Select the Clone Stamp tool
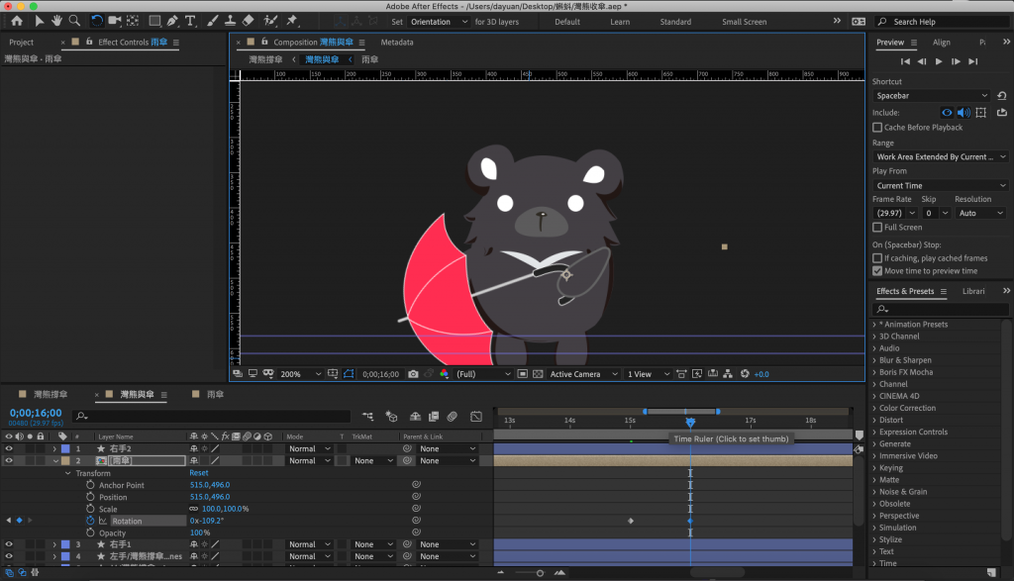Screen dimensions: 1014x581 (x=230, y=22)
